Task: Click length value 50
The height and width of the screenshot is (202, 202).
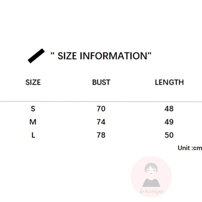Action: tap(169, 135)
